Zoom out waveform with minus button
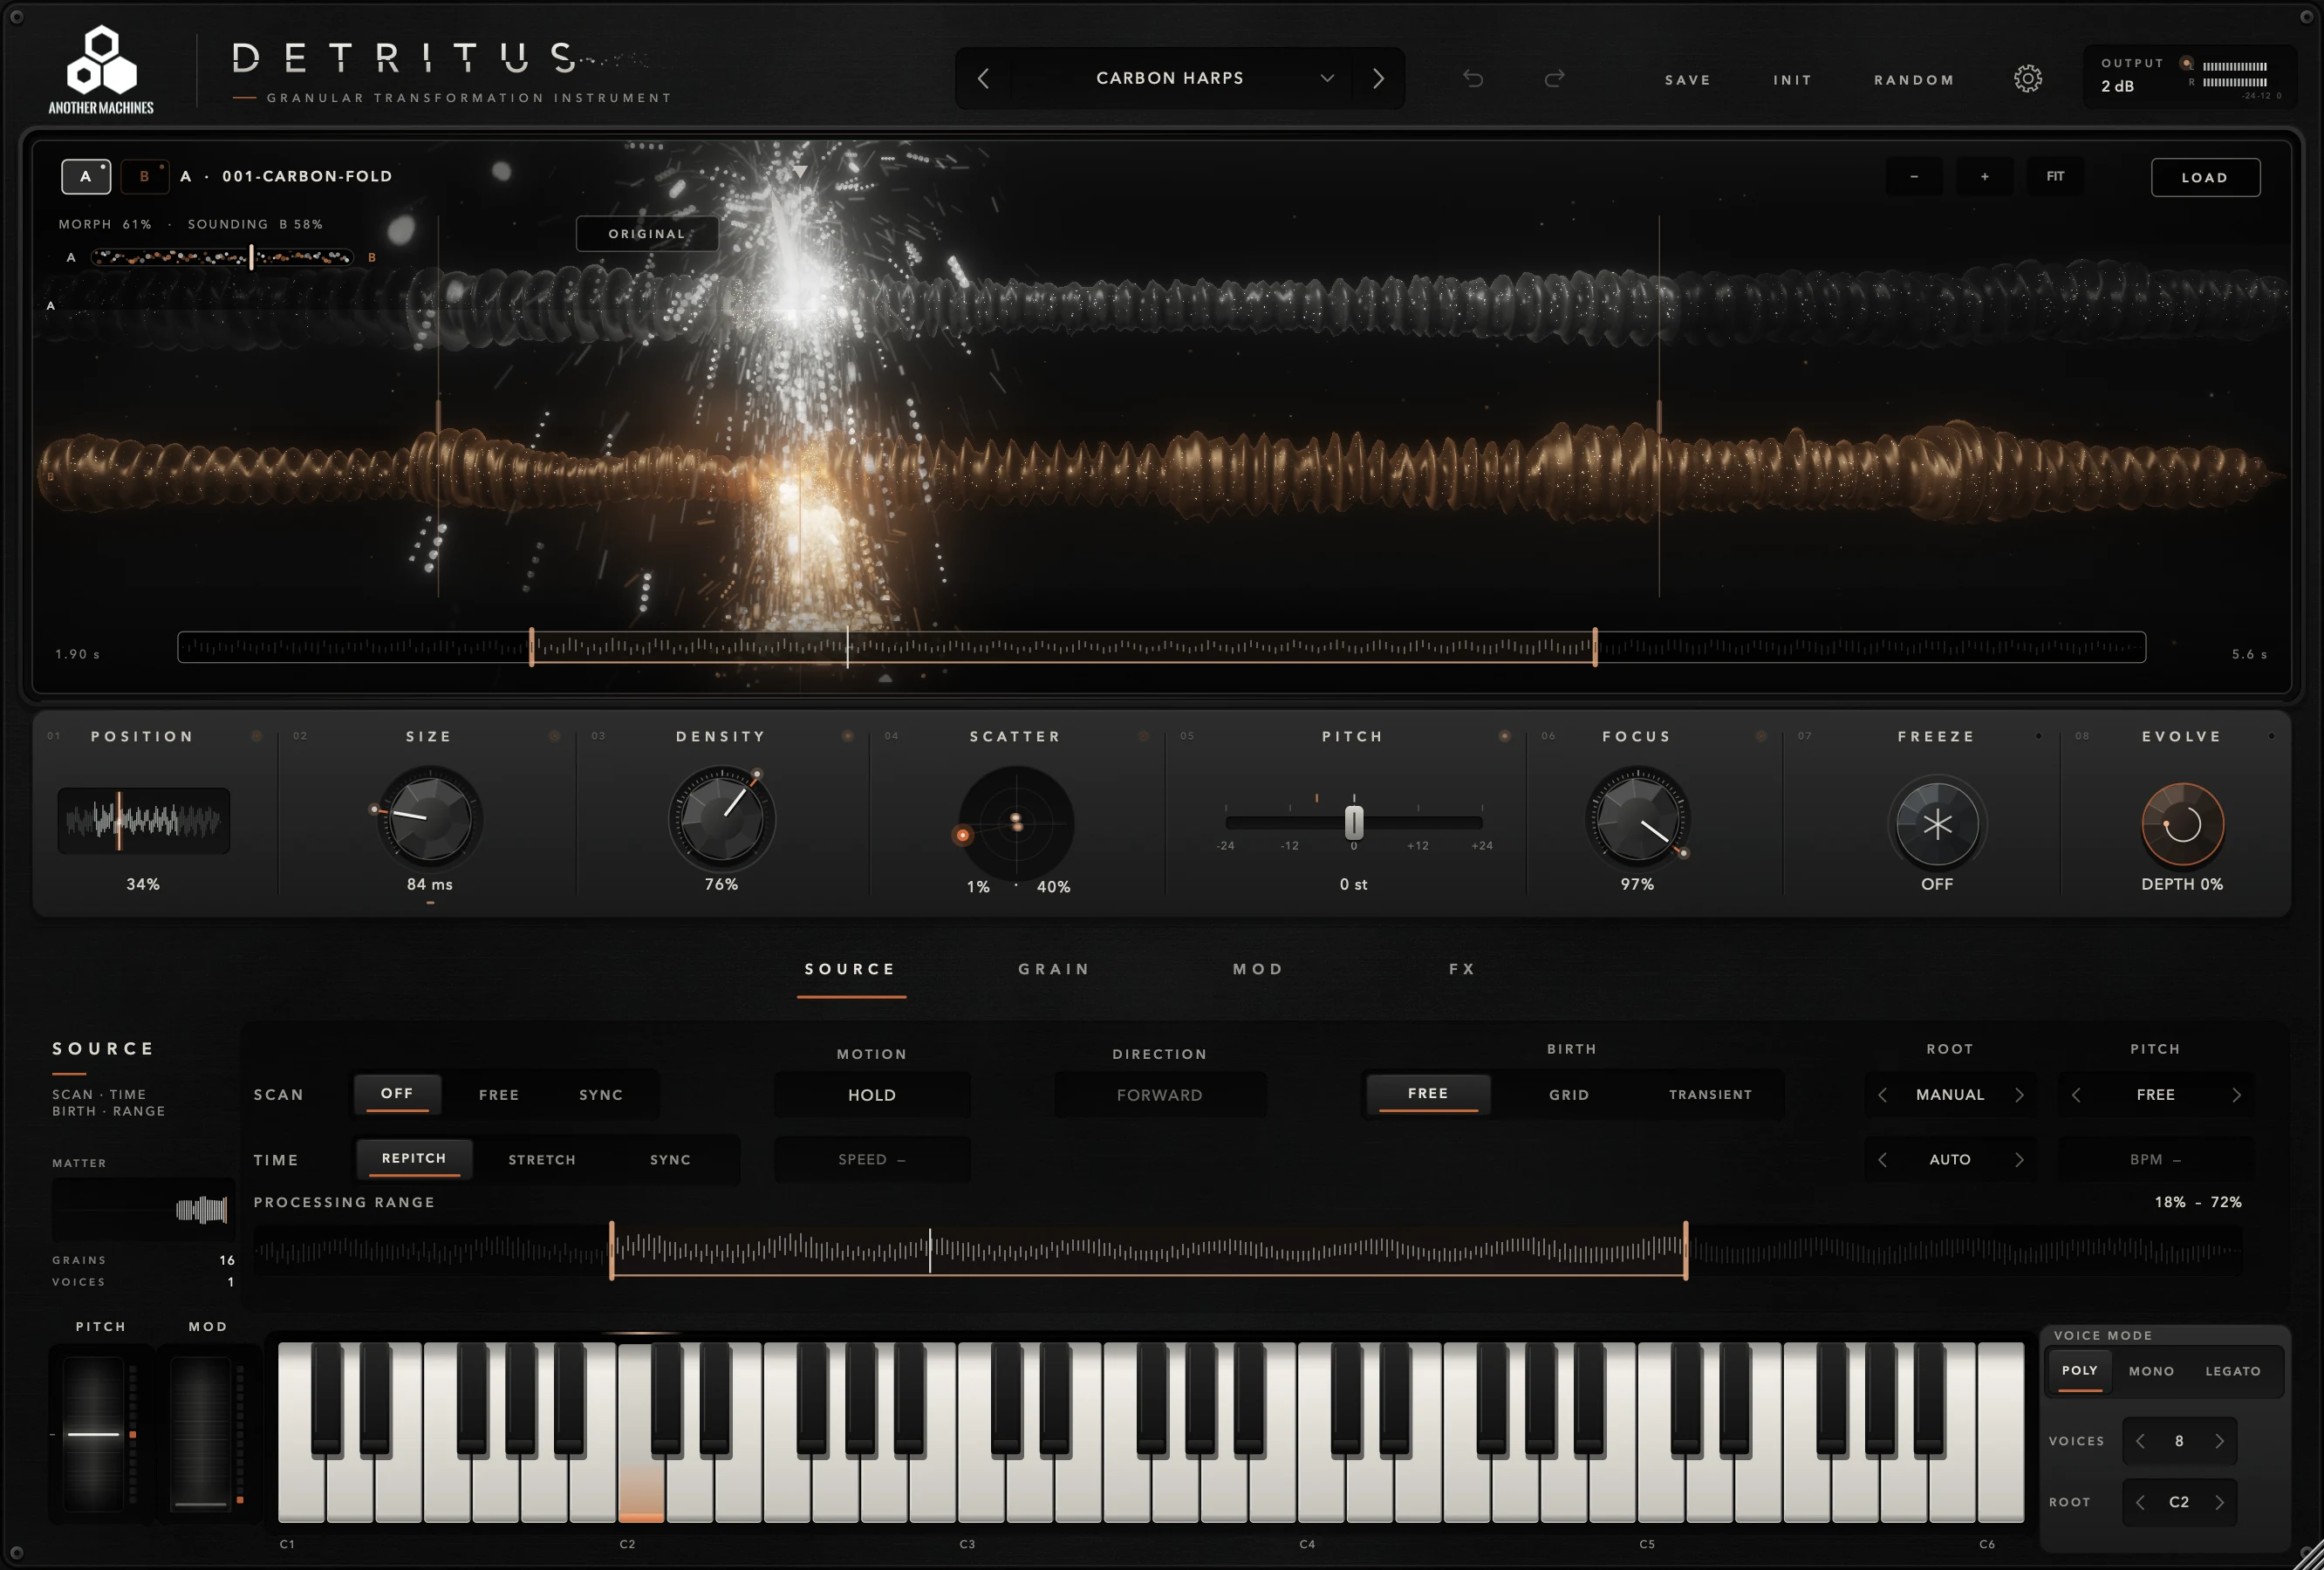The width and height of the screenshot is (2324, 1570). click(1914, 177)
